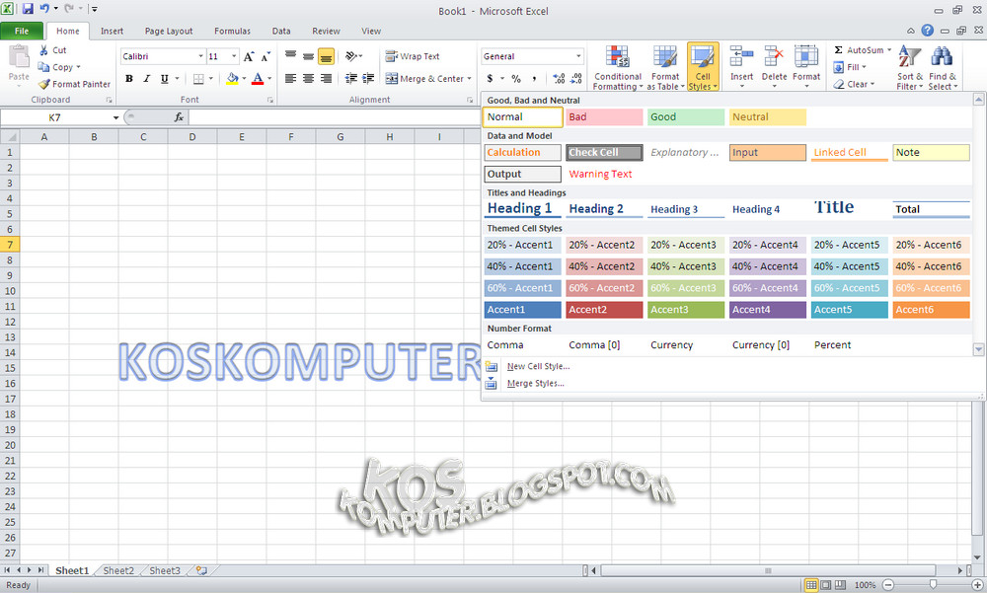The height and width of the screenshot is (593, 987).
Task: Click the Save icon in quick access toolbar
Action: click(x=27, y=9)
